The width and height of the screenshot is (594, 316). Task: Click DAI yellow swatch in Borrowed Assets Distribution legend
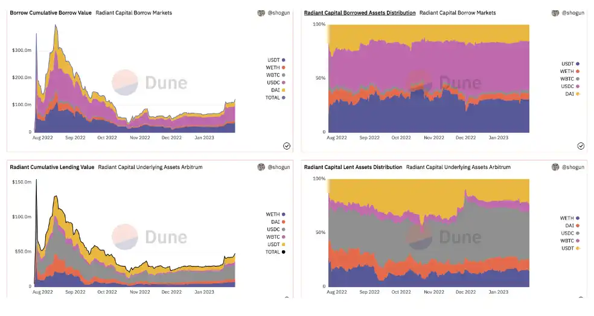click(x=578, y=94)
